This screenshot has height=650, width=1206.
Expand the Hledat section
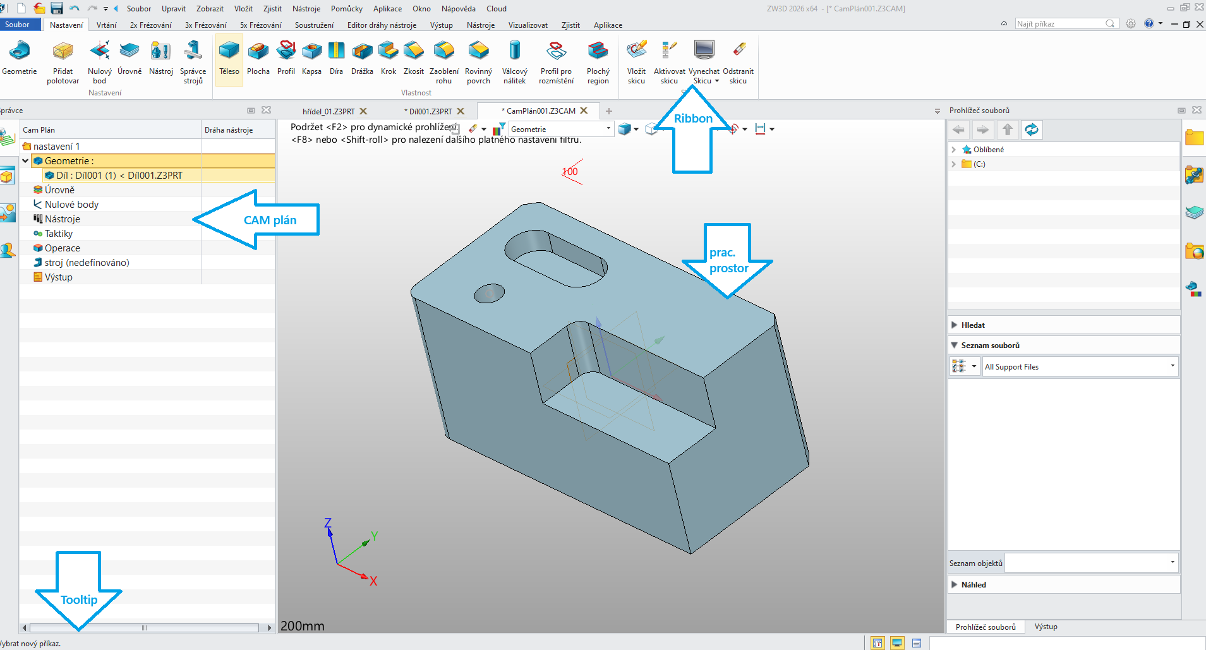coord(955,325)
